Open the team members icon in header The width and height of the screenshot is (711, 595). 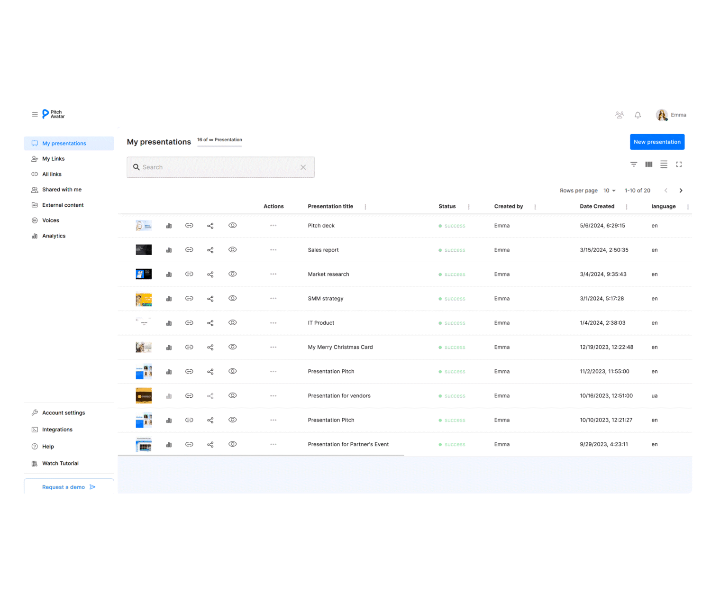tap(619, 115)
